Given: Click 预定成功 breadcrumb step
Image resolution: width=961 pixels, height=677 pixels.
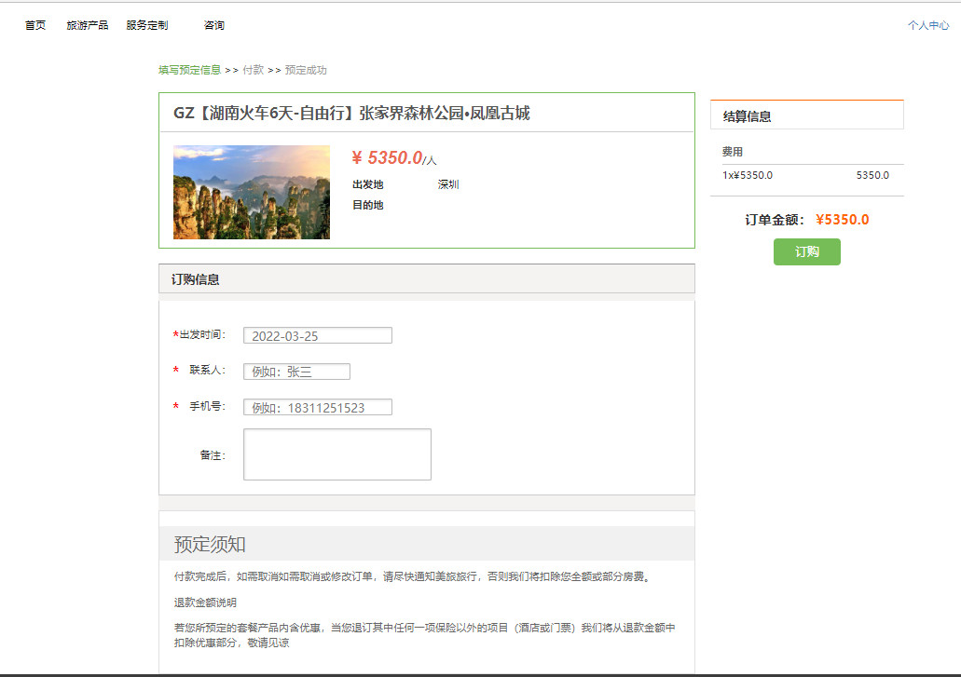Looking at the screenshot, I should pos(306,70).
